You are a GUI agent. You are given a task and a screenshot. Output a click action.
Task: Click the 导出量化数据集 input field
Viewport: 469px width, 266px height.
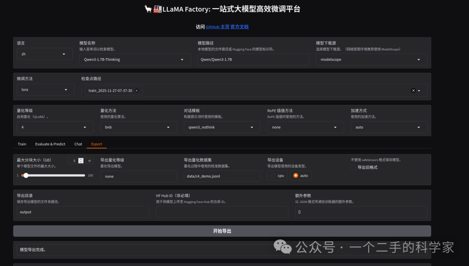click(222, 176)
